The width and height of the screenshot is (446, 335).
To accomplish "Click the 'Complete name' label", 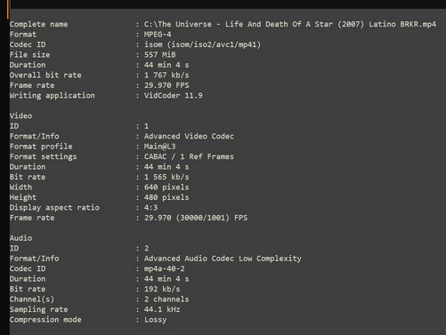I will coord(38,24).
